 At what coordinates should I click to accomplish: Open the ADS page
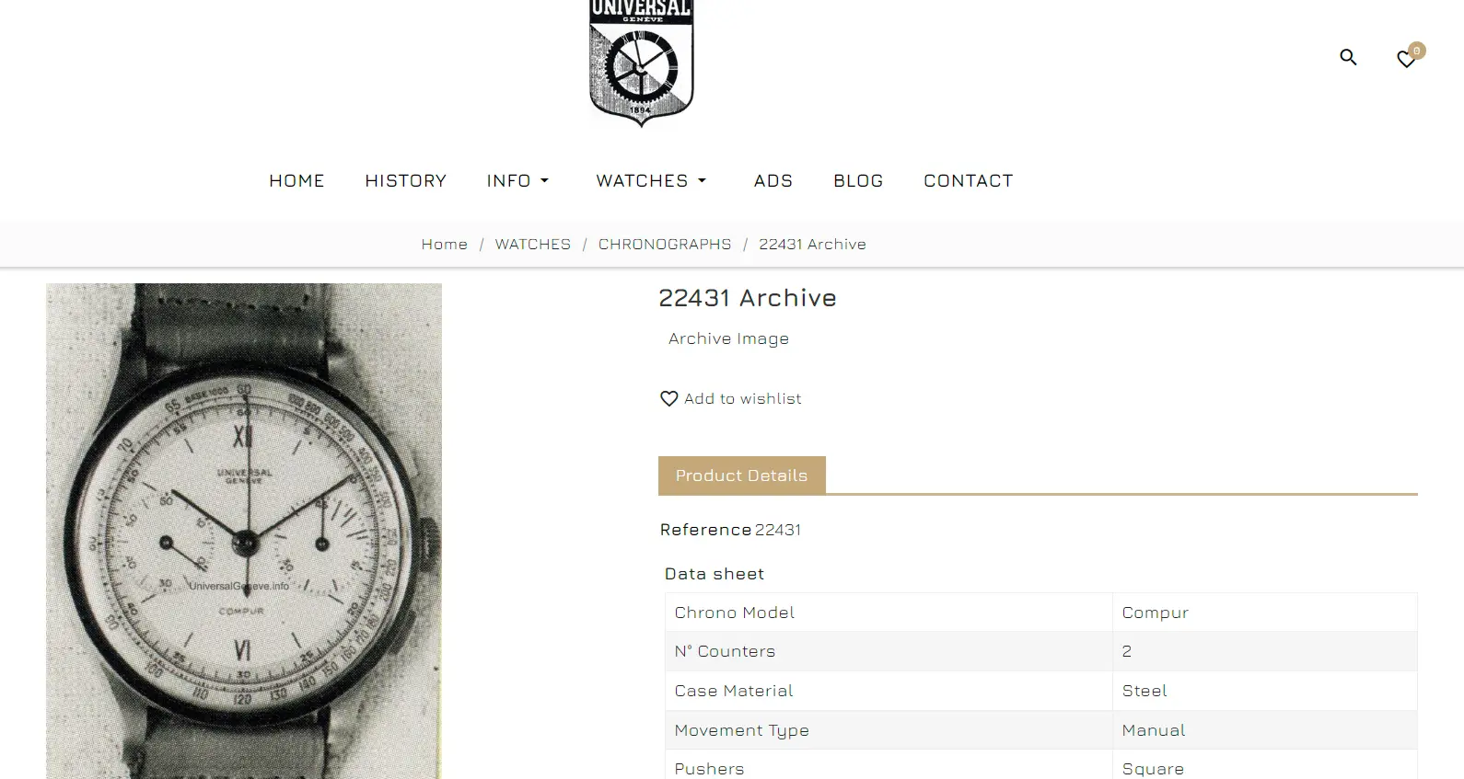pyautogui.click(x=773, y=181)
